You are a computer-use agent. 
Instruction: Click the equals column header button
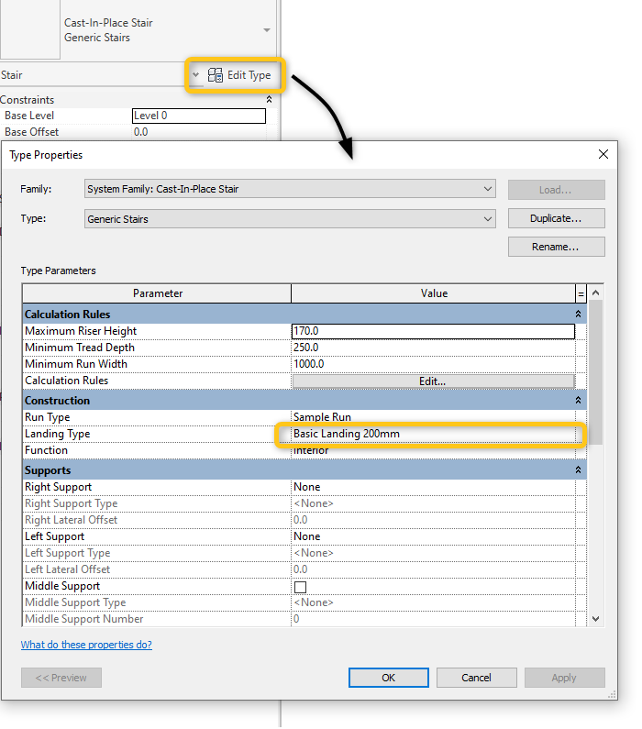pyautogui.click(x=581, y=293)
